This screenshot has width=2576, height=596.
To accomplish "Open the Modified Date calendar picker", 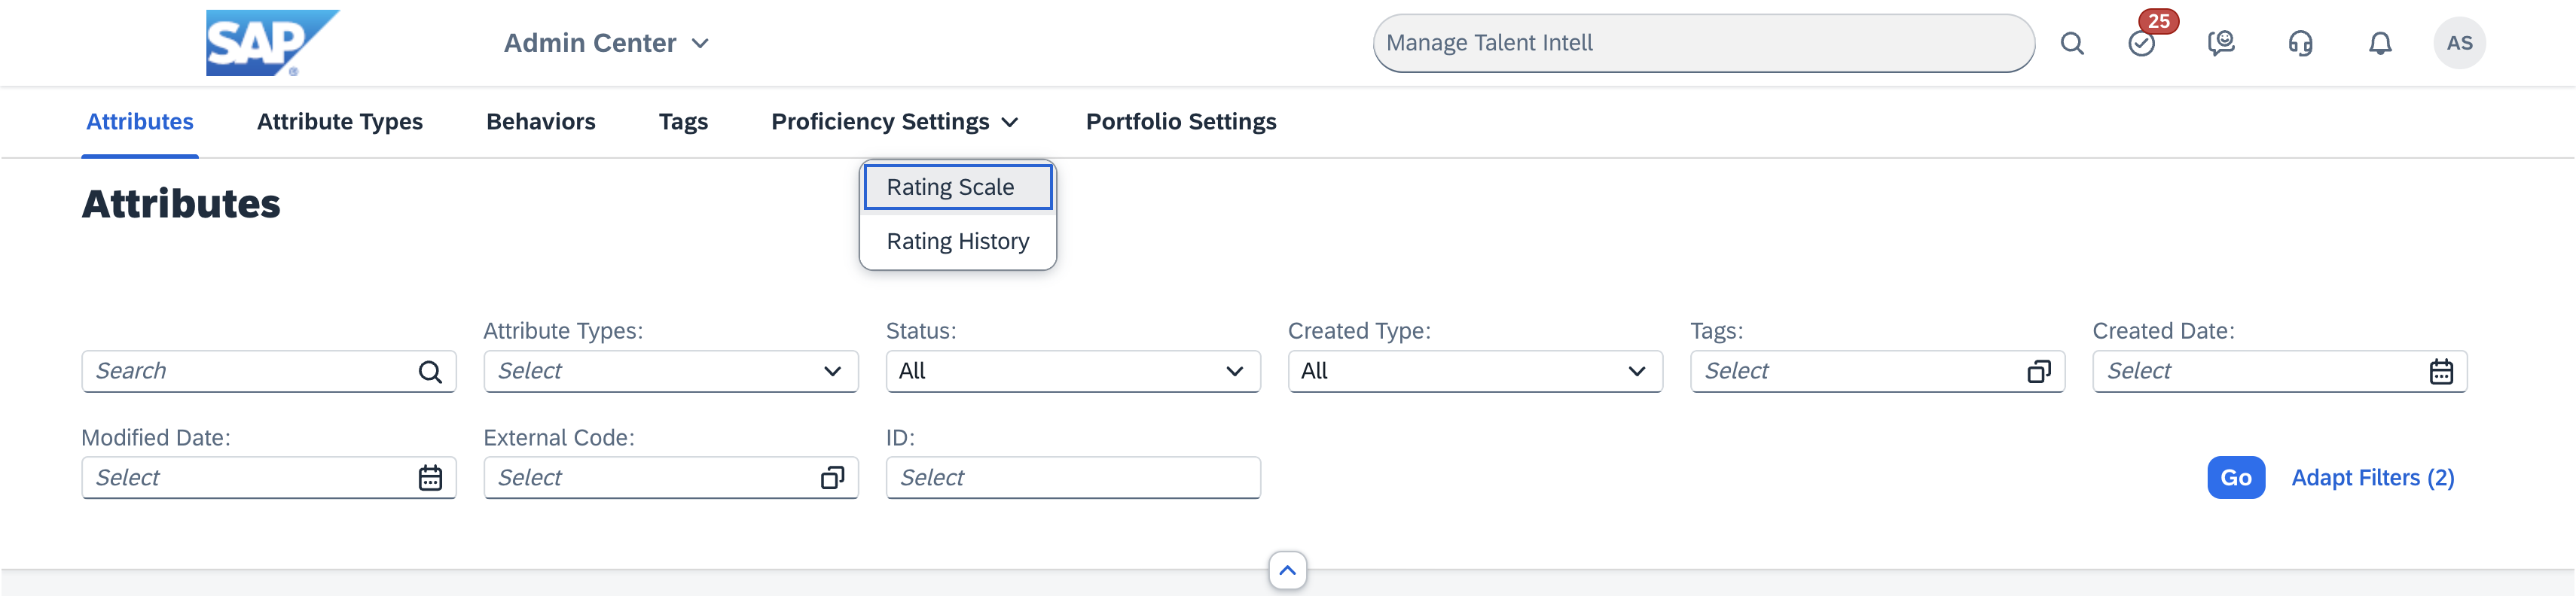I will click(431, 477).
